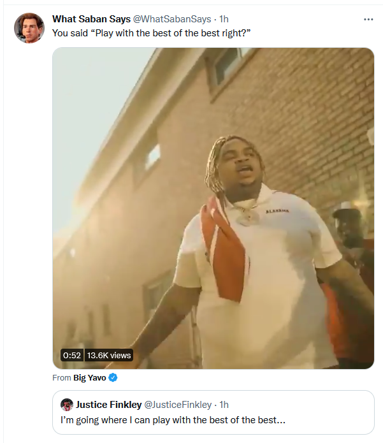Click the brick building window in video

tap(152, 156)
